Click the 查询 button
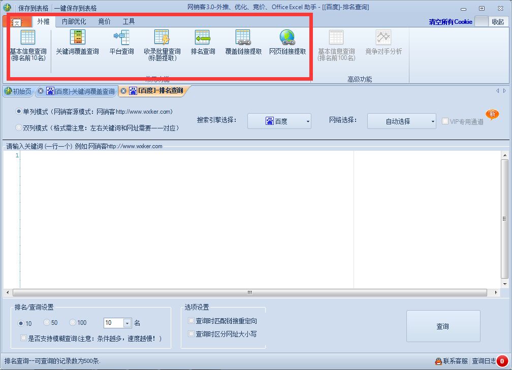The height and width of the screenshot is (370, 512). tap(443, 326)
